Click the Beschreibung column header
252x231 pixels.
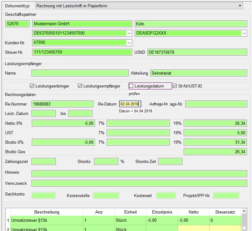pos(47,212)
